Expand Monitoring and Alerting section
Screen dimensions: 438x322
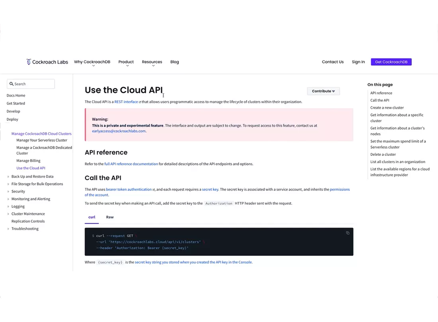click(x=8, y=199)
